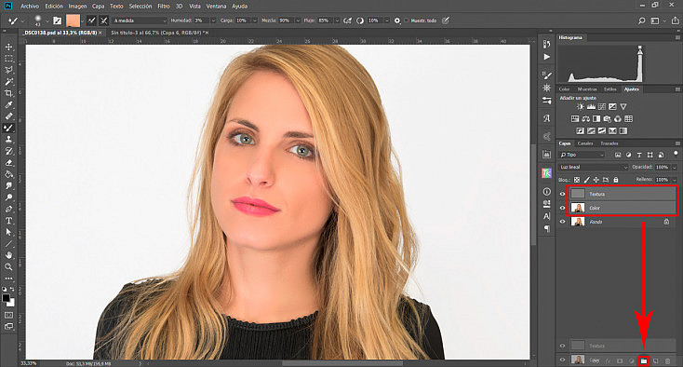Hide the Color layer
Viewport: 683px width, 367px height.
point(562,208)
